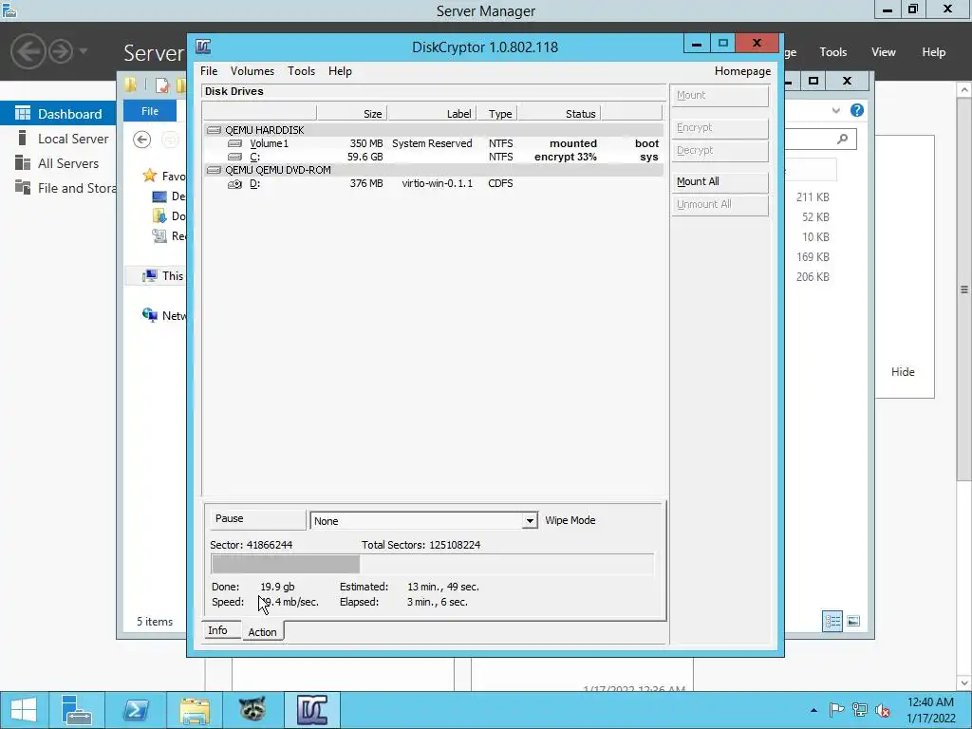Open the network tray icon
Image resolution: width=972 pixels, height=729 pixels.
[x=860, y=710]
